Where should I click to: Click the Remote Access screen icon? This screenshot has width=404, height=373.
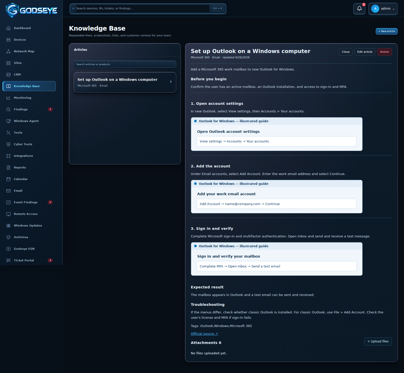8,214
